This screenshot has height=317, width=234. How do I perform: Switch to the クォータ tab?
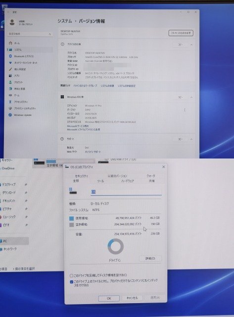click(151, 176)
